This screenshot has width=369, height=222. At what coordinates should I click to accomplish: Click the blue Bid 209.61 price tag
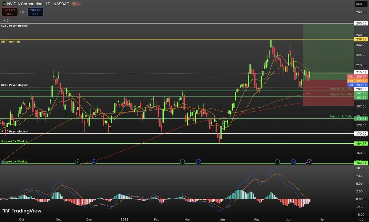357,85
